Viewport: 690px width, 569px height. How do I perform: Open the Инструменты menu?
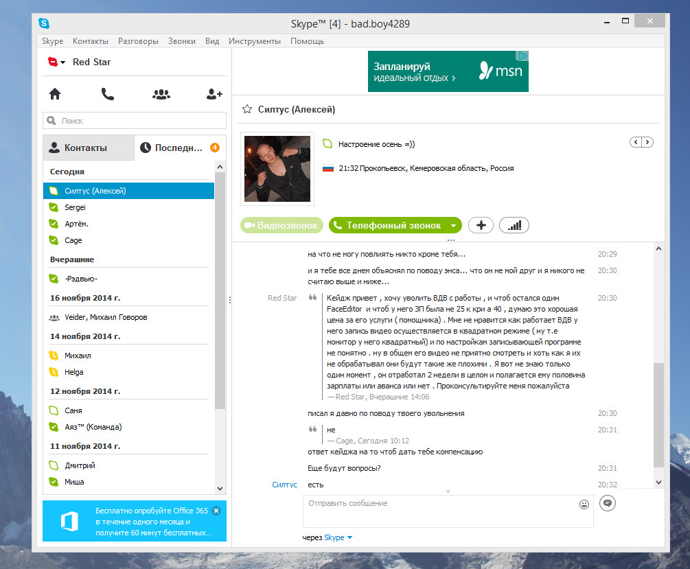[x=254, y=41]
